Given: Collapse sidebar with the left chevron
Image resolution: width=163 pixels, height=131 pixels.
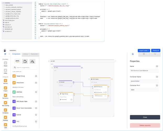Looking at the screenshot, I should tap(9, 54).
